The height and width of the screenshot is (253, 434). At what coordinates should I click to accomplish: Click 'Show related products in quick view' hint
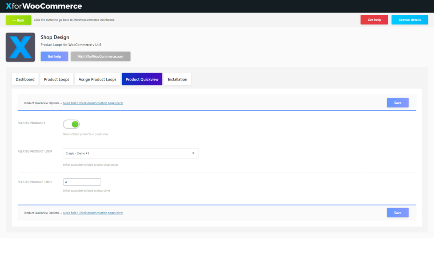(86, 134)
